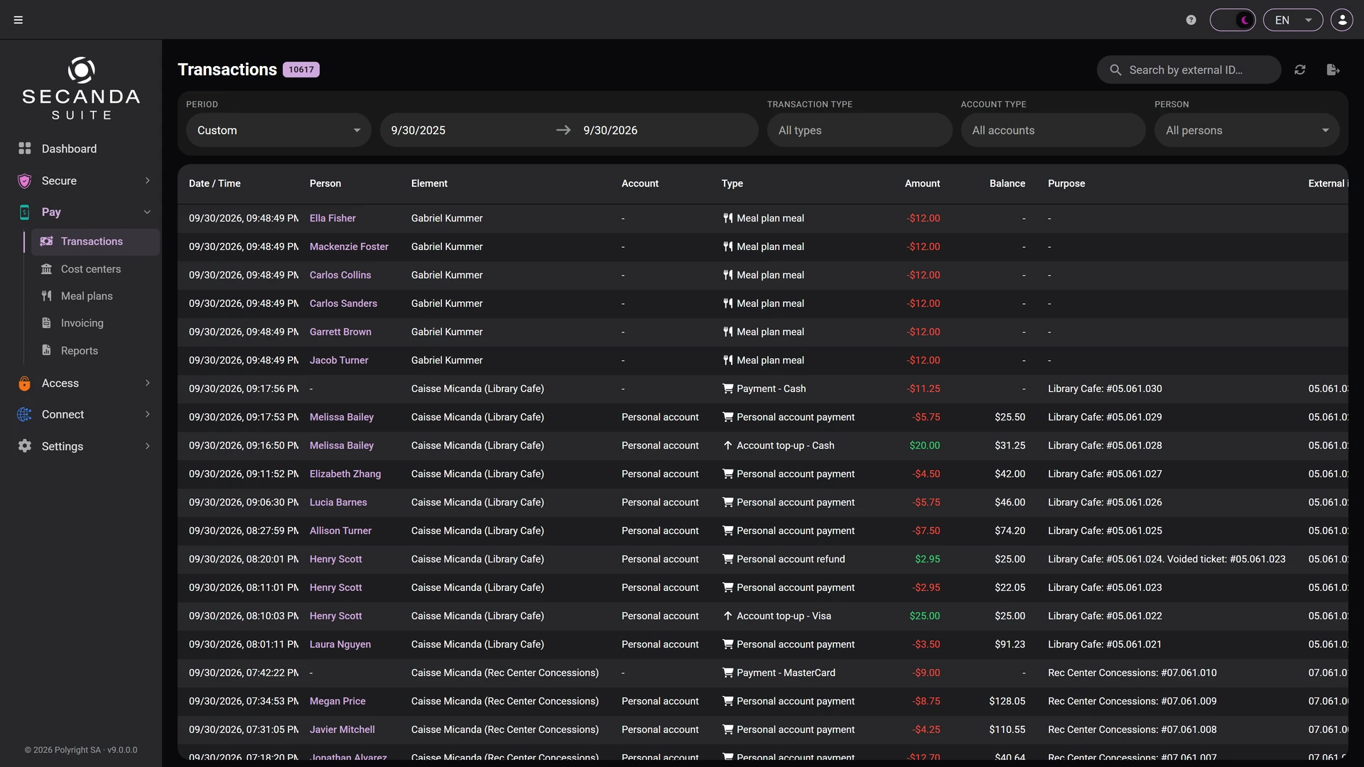Click the export transactions icon
The image size is (1364, 767).
pyautogui.click(x=1333, y=70)
